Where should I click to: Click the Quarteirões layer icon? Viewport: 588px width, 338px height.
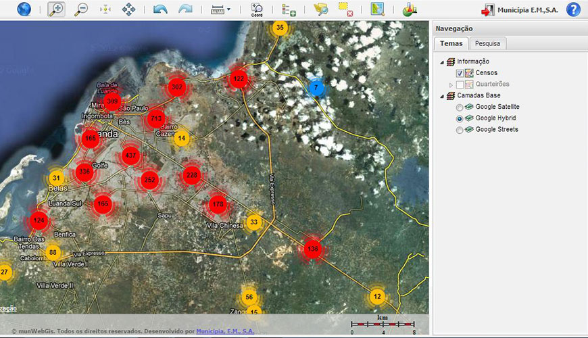coord(469,84)
